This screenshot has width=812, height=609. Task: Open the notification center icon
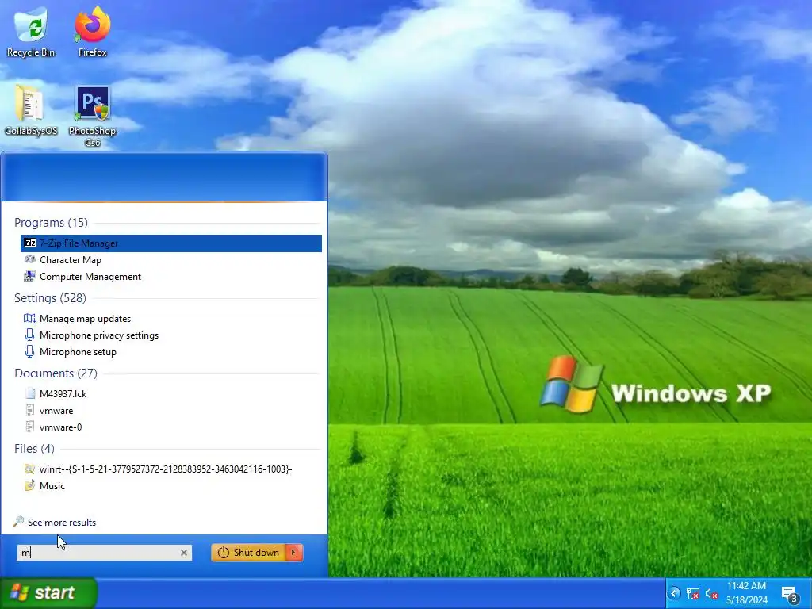point(790,594)
